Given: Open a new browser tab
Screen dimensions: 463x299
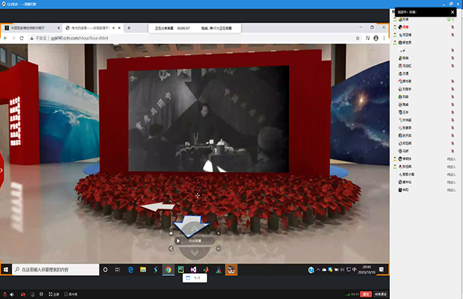Looking at the screenshot, I should (x=129, y=28).
